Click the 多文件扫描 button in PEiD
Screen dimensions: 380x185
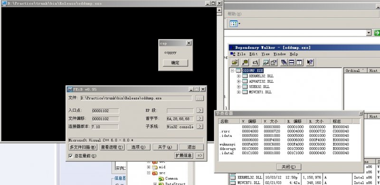[x=83, y=147]
